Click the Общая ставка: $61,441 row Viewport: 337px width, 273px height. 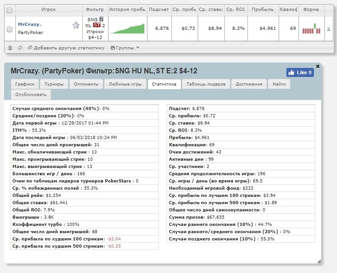(84, 203)
